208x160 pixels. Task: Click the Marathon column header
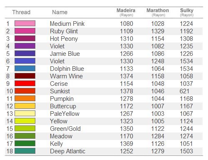click(158, 12)
